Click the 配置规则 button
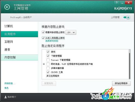This screenshot has height=102, width=135. [49, 83]
